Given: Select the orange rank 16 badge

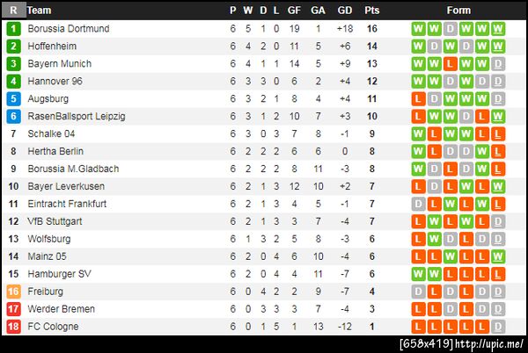Looking at the screenshot, I should click(13, 292).
